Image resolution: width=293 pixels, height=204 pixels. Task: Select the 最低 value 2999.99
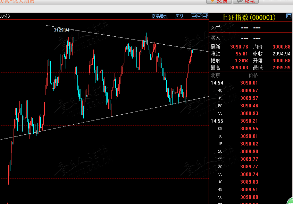tap(282, 68)
